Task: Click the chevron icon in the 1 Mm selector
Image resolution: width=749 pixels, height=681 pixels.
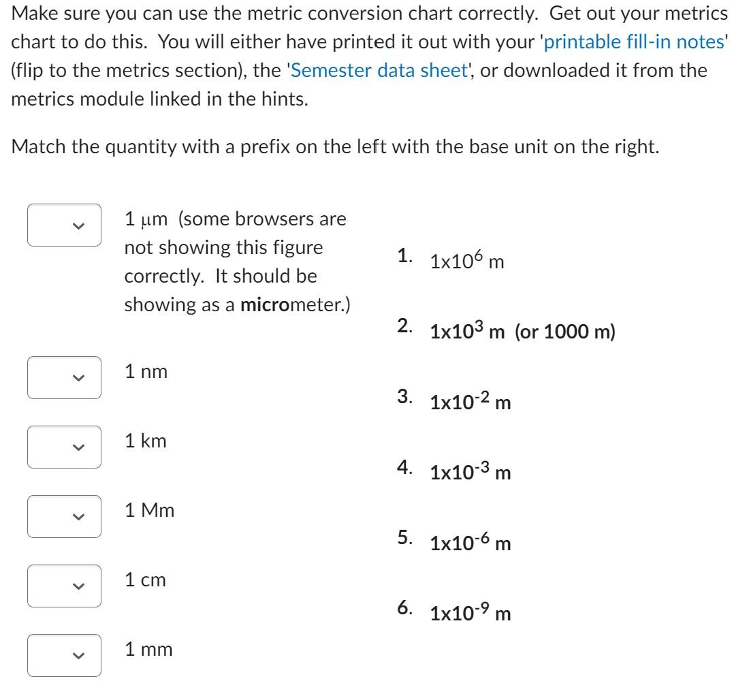Action: tap(77, 515)
